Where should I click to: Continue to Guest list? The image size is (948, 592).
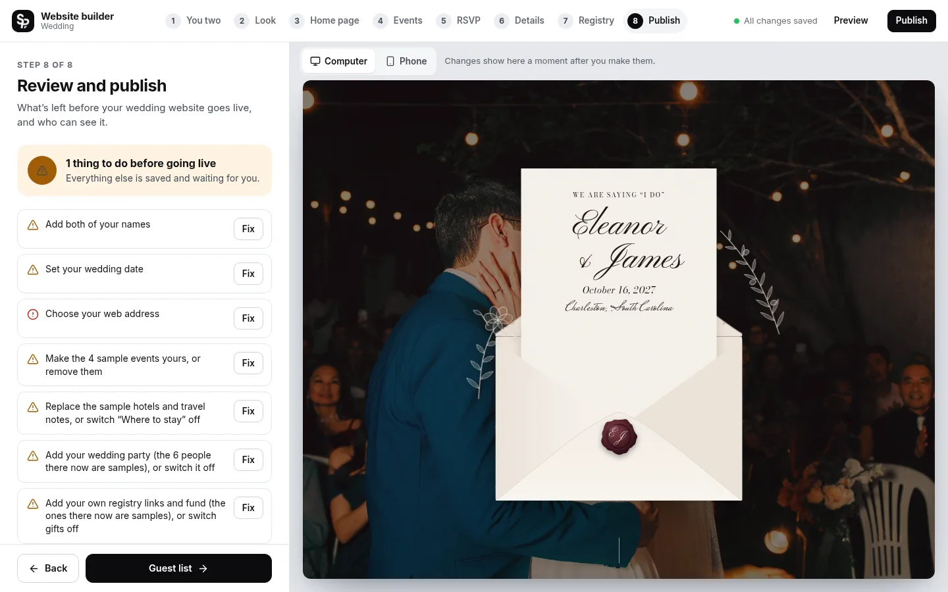178,568
